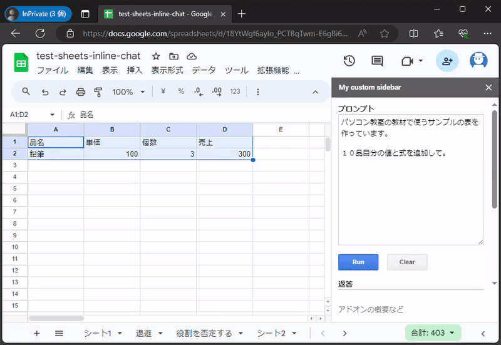Open the ツール menu
The image size is (501, 345).
pyautogui.click(x=237, y=70)
